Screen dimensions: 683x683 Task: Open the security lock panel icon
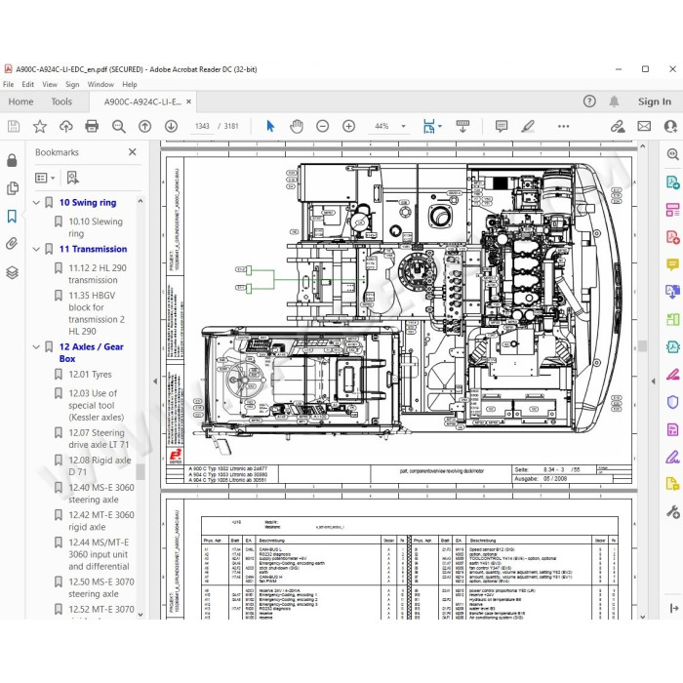tap(12, 160)
